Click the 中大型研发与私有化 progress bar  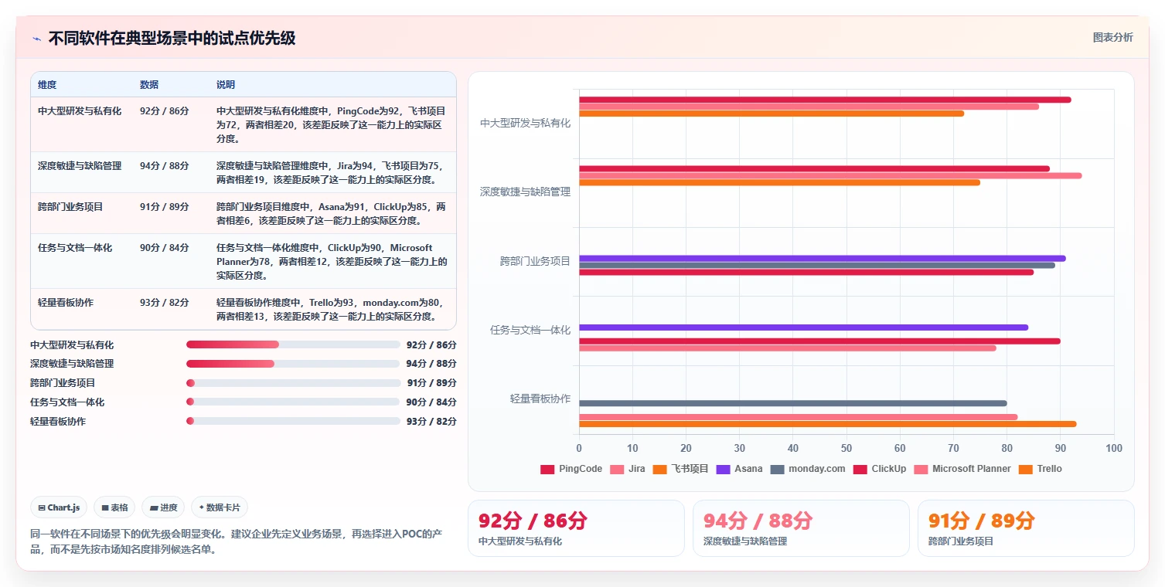[293, 344]
